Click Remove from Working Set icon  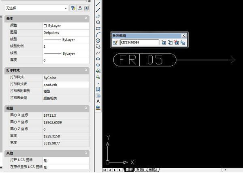tap(170, 42)
